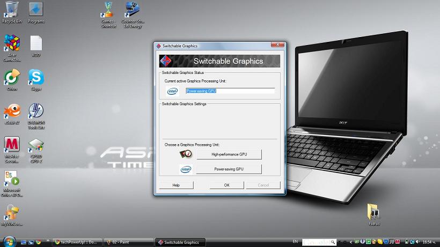Select the Switchable Graphics taskbar button
Image resolution: width=440 pixels, height=247 pixels.
180,242
